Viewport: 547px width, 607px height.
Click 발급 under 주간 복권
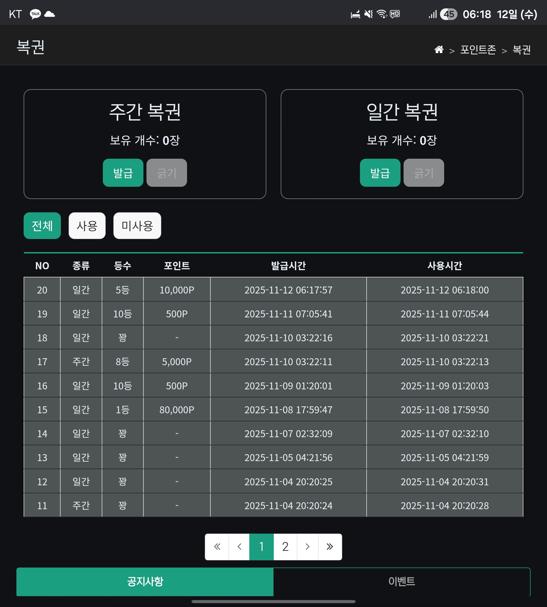tap(123, 173)
